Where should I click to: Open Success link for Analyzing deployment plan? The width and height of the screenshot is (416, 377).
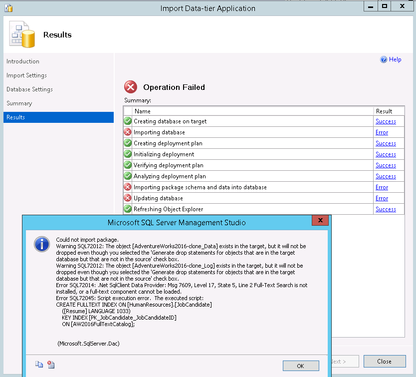click(x=386, y=176)
